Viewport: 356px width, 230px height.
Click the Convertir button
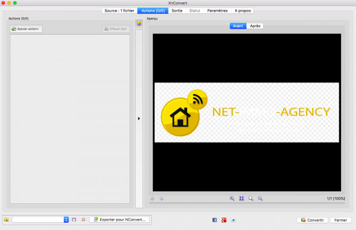(x=312, y=220)
